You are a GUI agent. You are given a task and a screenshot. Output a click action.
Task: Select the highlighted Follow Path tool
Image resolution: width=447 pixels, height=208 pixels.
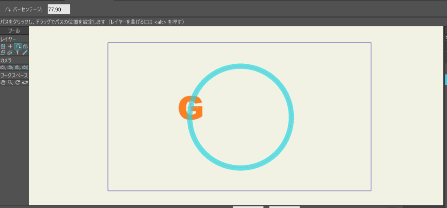pyautogui.click(x=17, y=46)
